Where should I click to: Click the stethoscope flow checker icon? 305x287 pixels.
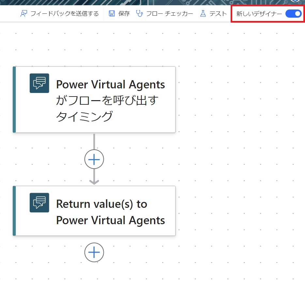[140, 14]
